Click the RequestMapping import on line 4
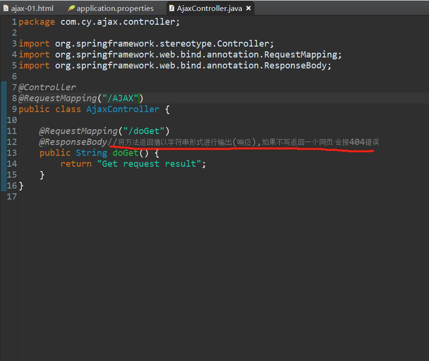Image resolution: width=429 pixels, height=361 pixels. coord(181,55)
